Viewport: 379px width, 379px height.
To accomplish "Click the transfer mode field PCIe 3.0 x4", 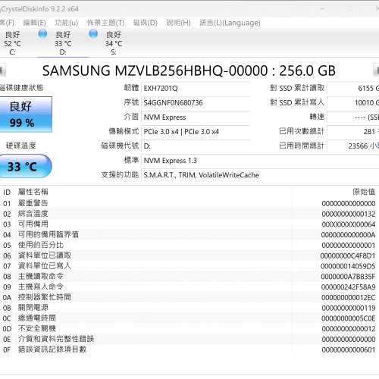I will point(196,132).
